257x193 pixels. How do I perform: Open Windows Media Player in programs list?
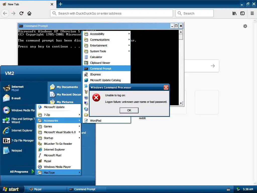(x=59, y=167)
